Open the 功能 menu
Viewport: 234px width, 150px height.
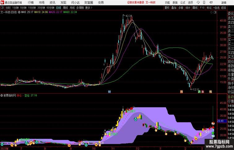(x=167, y=2)
